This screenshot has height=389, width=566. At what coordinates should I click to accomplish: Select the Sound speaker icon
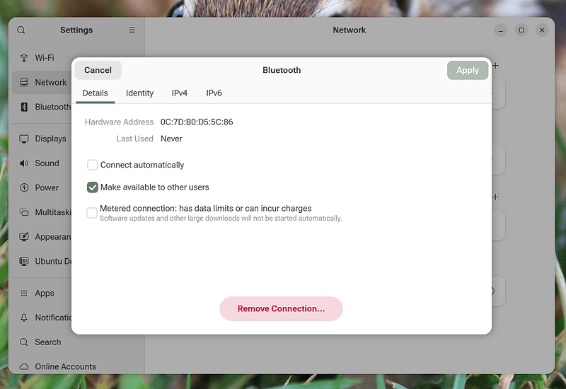(24, 163)
